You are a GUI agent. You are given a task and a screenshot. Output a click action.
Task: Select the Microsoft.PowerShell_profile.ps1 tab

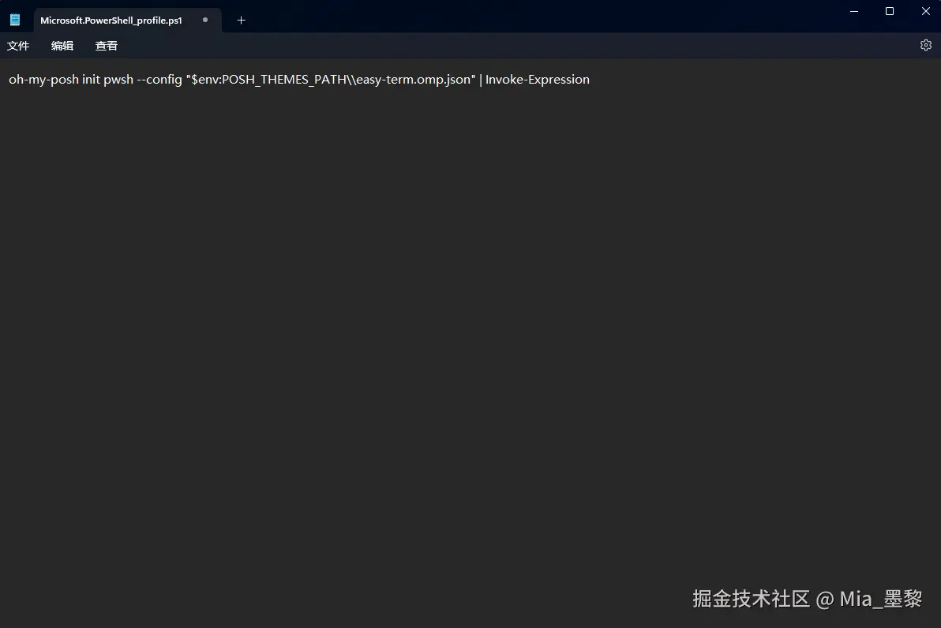coord(128,21)
